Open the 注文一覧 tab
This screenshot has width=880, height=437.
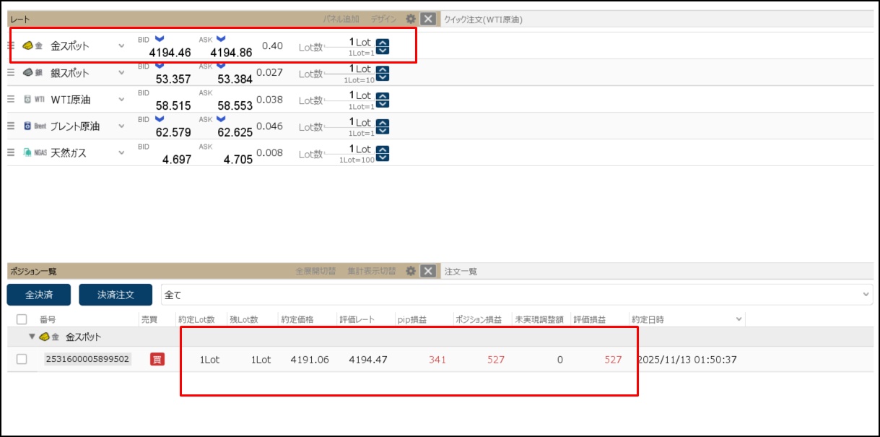coord(461,272)
